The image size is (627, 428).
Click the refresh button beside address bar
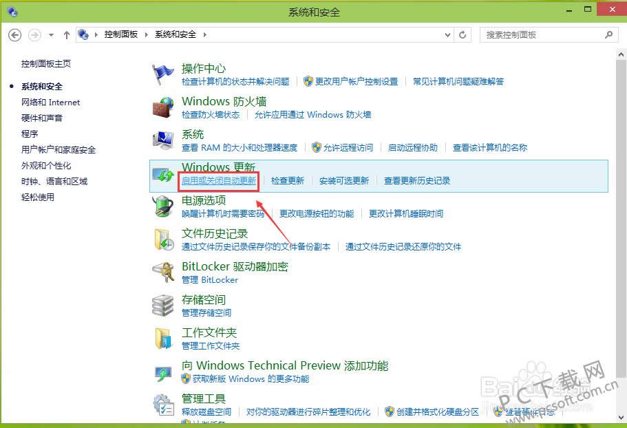[x=463, y=34]
